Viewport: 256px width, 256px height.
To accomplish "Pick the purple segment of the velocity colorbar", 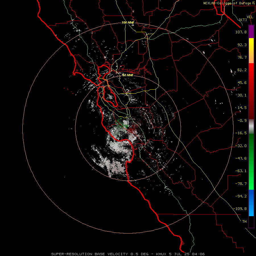I will [251, 32].
